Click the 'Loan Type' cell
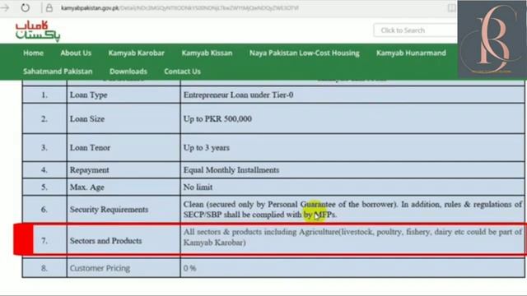This screenshot has height=296, width=527. pyautogui.click(x=124, y=95)
